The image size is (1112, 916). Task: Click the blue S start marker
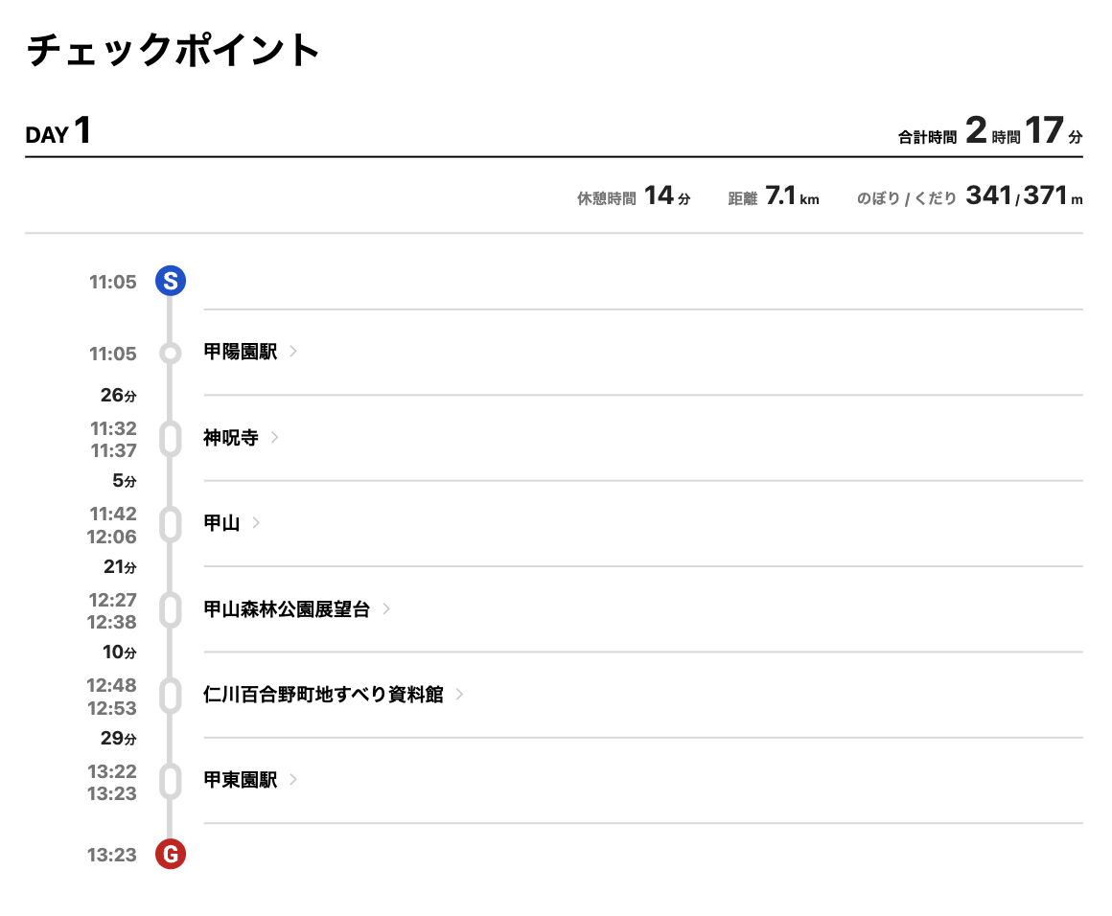(x=171, y=282)
